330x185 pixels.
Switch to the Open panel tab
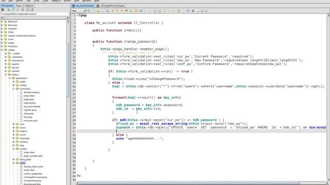point(19,6)
